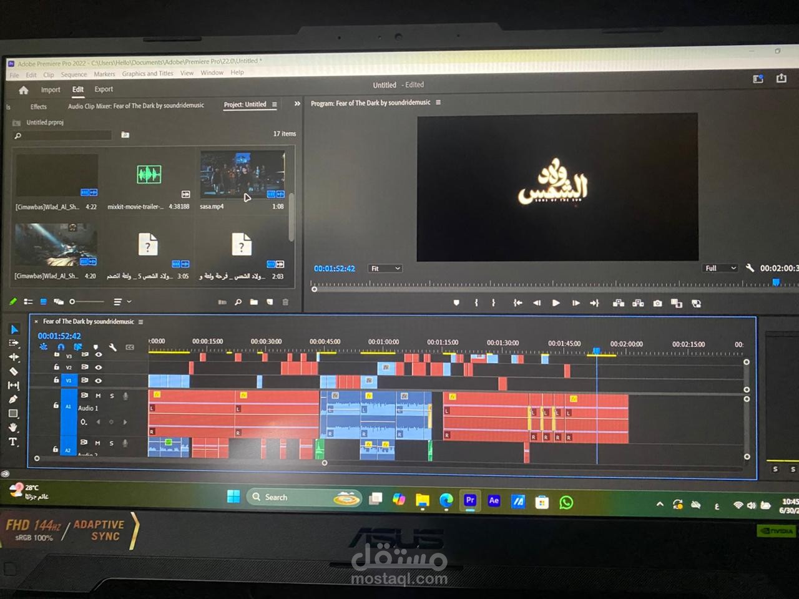Click New Bin folder icon in Project panel
This screenshot has height=599, width=799.
click(x=254, y=302)
